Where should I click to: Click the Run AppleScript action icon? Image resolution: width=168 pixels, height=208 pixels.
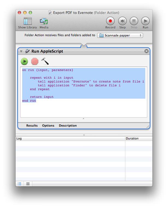27,51
